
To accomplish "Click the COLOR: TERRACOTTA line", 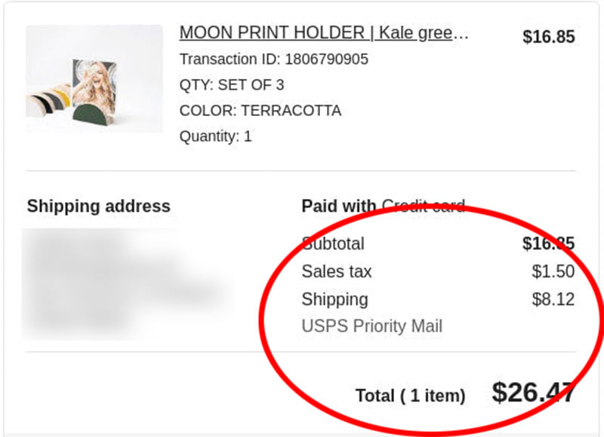I will (260, 111).
